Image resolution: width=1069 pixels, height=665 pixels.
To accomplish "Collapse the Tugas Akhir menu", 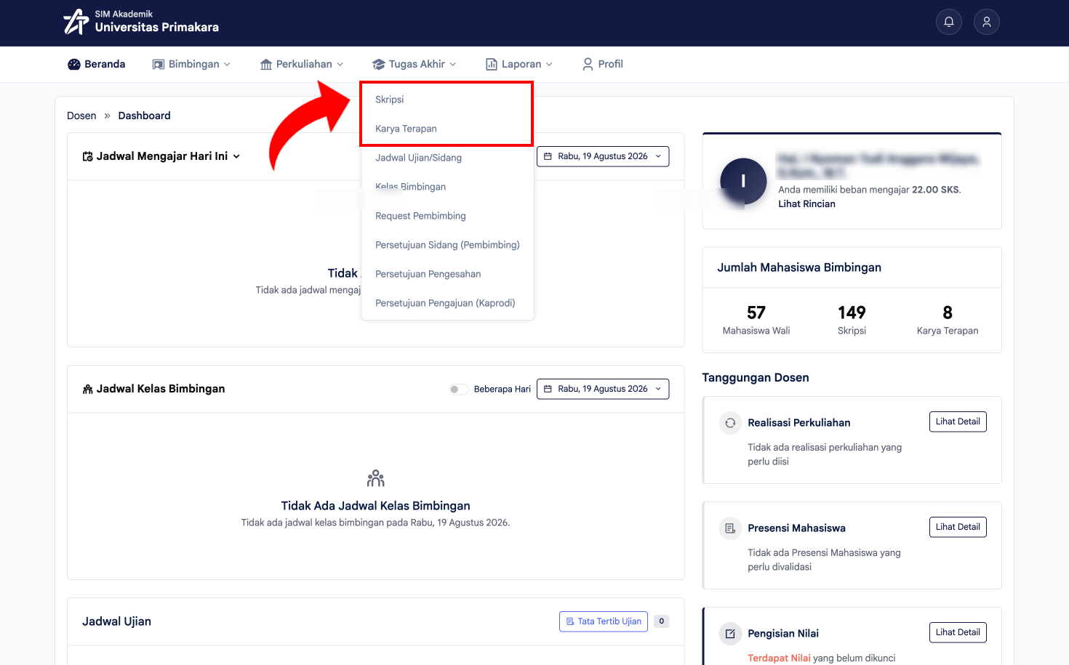I will click(x=415, y=64).
